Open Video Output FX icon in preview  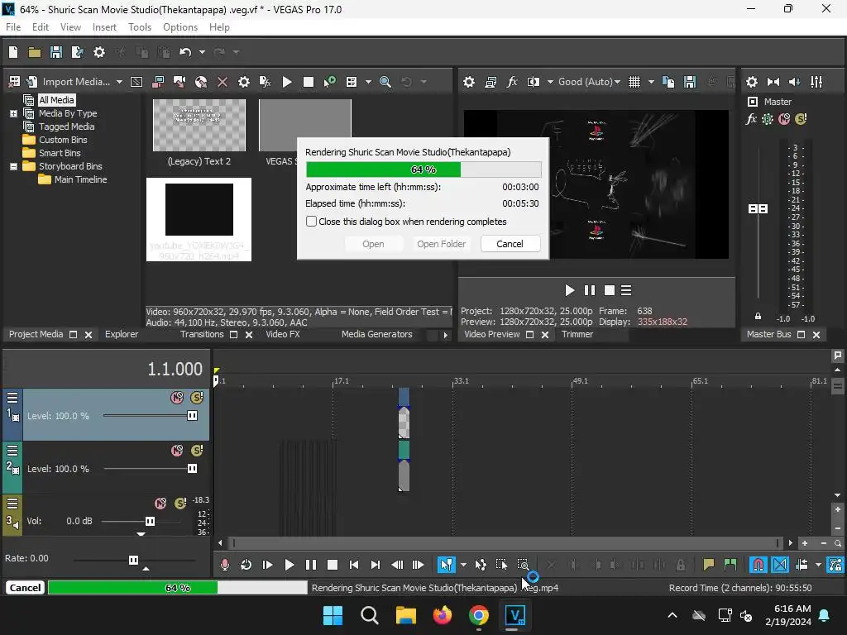coord(512,82)
